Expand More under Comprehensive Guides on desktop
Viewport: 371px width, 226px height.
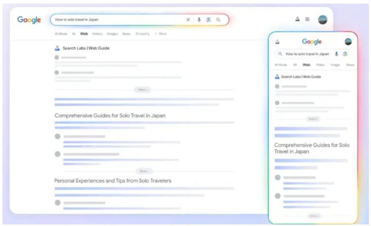(144, 171)
